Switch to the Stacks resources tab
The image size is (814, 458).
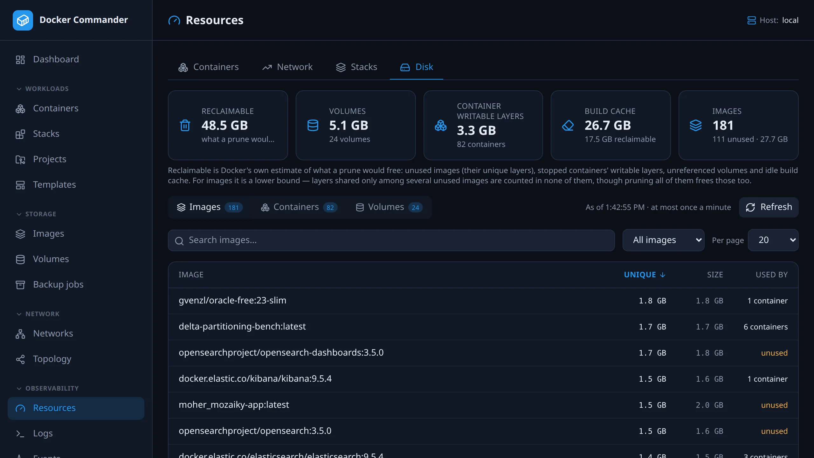click(x=356, y=67)
